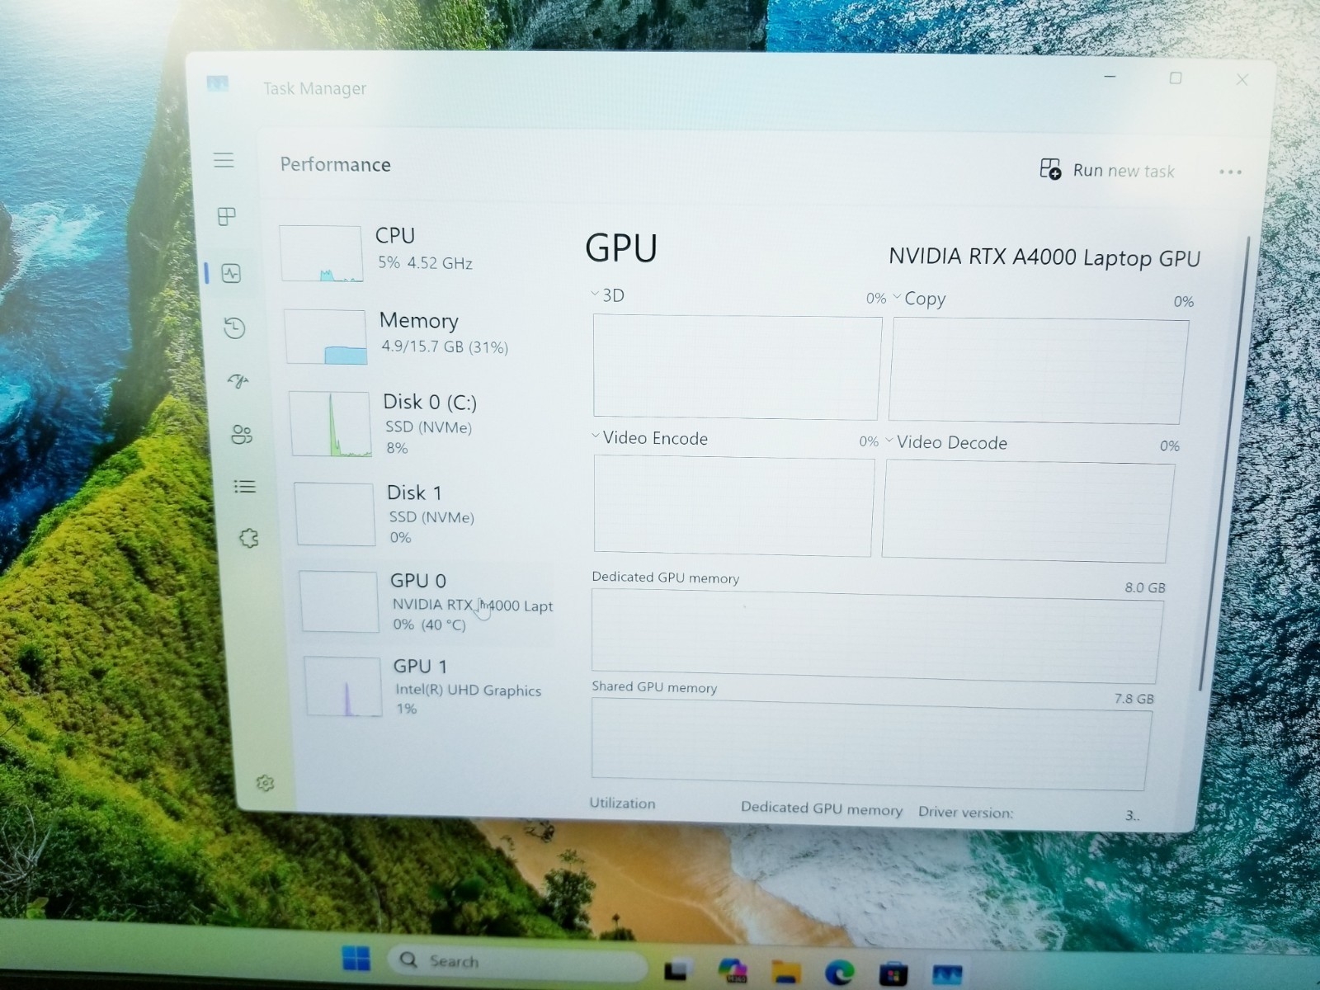Viewport: 1320px width, 990px height.
Task: Click Run new task
Action: [1107, 170]
